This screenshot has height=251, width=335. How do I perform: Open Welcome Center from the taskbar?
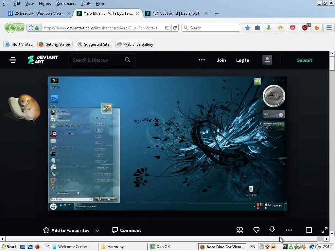tap(75, 247)
